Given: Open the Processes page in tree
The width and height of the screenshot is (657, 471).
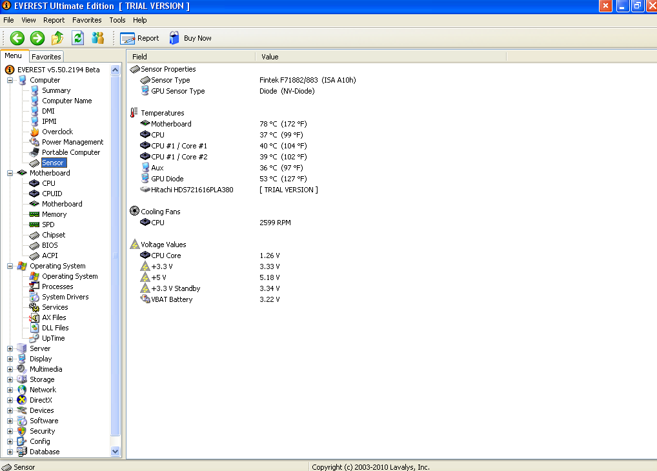Looking at the screenshot, I should click(x=57, y=286).
